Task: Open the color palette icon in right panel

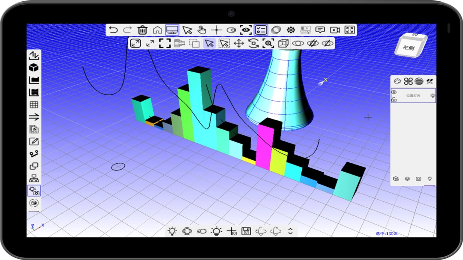Action: [397, 81]
